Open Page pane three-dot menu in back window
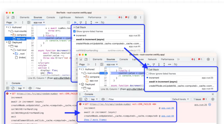Image resolution: width=224 pixels, height=124 pixels. click(23, 22)
